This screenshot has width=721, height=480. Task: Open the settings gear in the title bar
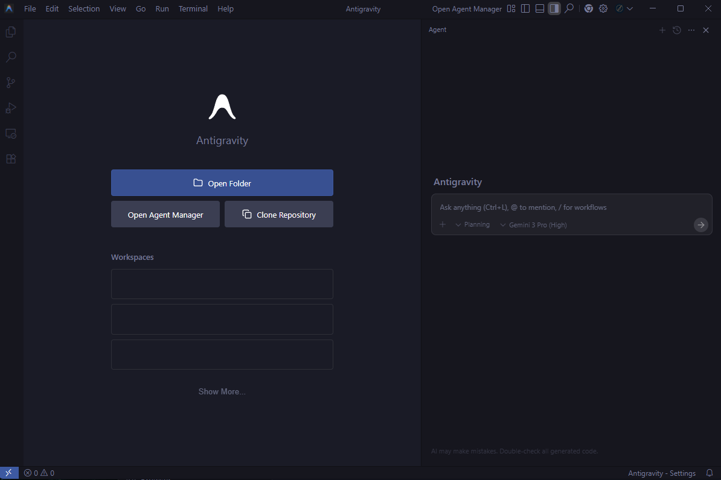603,8
